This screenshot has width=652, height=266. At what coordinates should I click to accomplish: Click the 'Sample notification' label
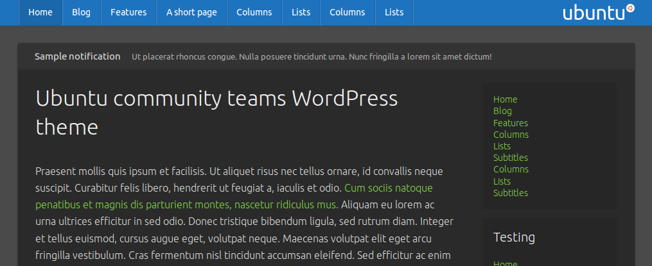77,56
